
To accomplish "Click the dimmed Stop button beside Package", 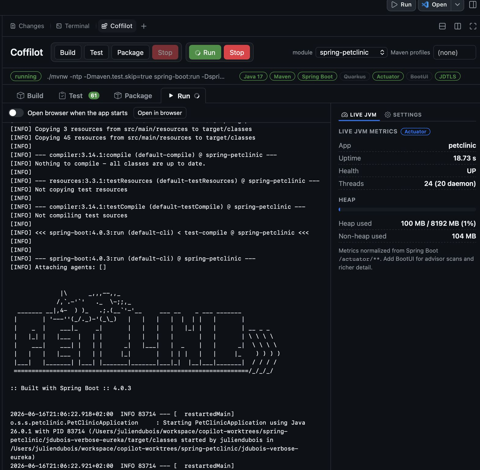I will coord(165,52).
